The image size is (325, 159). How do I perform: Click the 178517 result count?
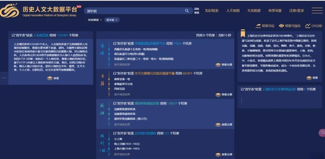(x=172, y=103)
